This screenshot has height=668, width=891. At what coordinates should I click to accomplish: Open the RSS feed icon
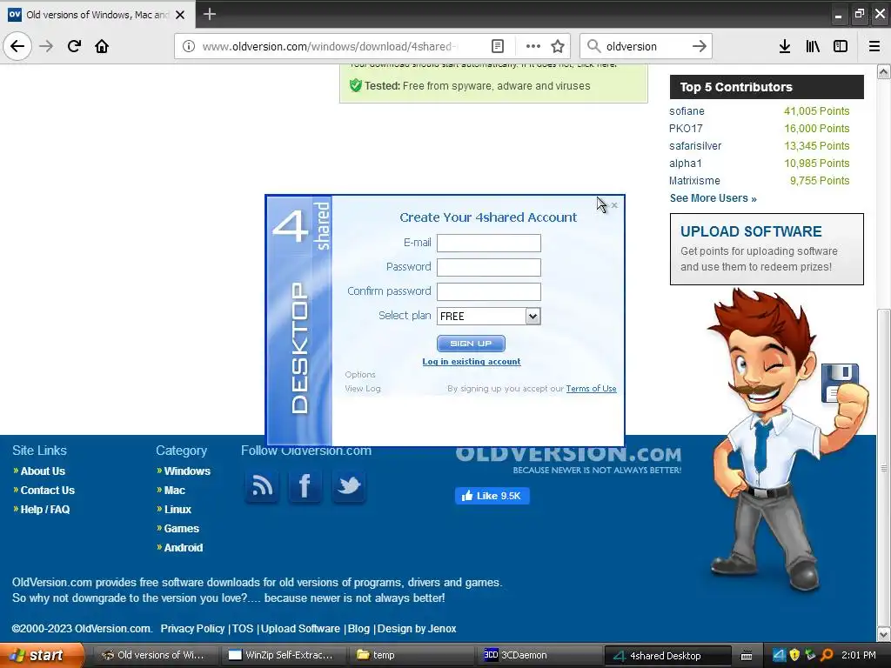pyautogui.click(x=262, y=486)
